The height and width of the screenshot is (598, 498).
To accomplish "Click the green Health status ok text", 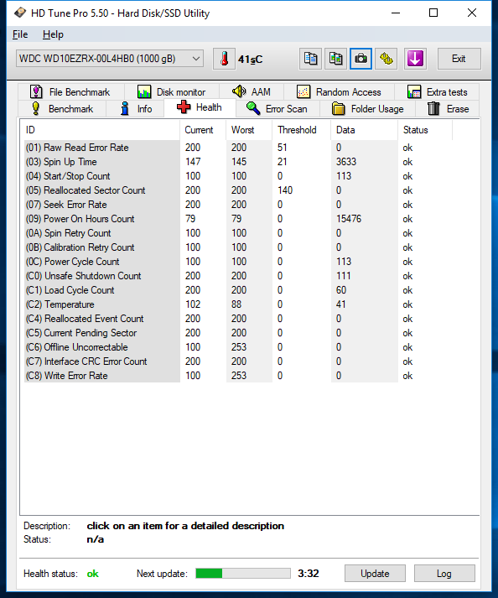I will pos(93,574).
